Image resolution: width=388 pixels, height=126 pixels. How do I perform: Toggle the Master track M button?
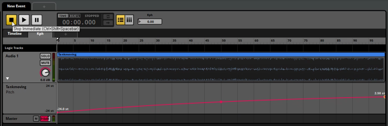coord(36,119)
